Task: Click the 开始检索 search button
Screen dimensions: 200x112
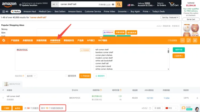Action: tap(85, 76)
